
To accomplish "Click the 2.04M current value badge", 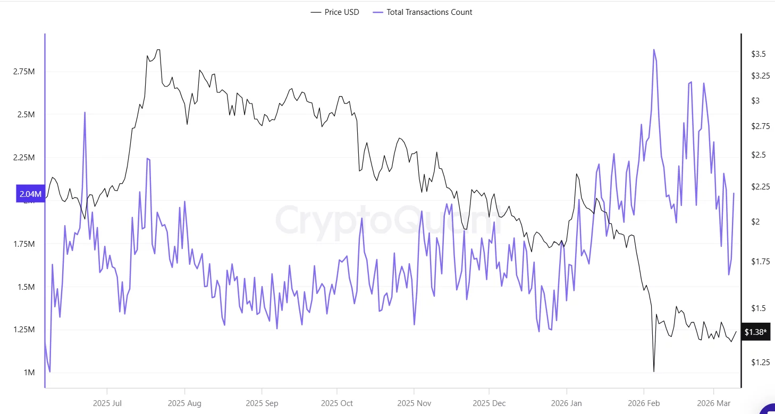I will click(30, 194).
